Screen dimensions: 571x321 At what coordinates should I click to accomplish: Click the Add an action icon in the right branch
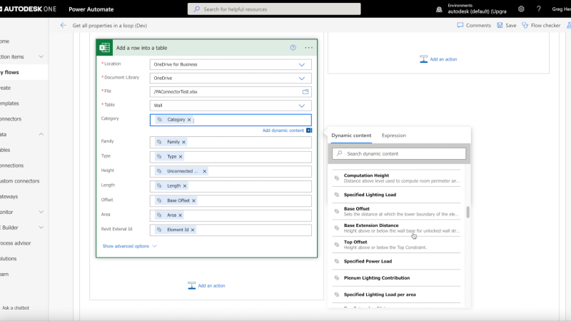pyautogui.click(x=423, y=59)
